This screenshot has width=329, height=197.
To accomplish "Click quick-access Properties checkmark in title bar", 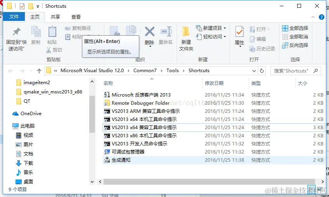I will click(x=22, y=6).
